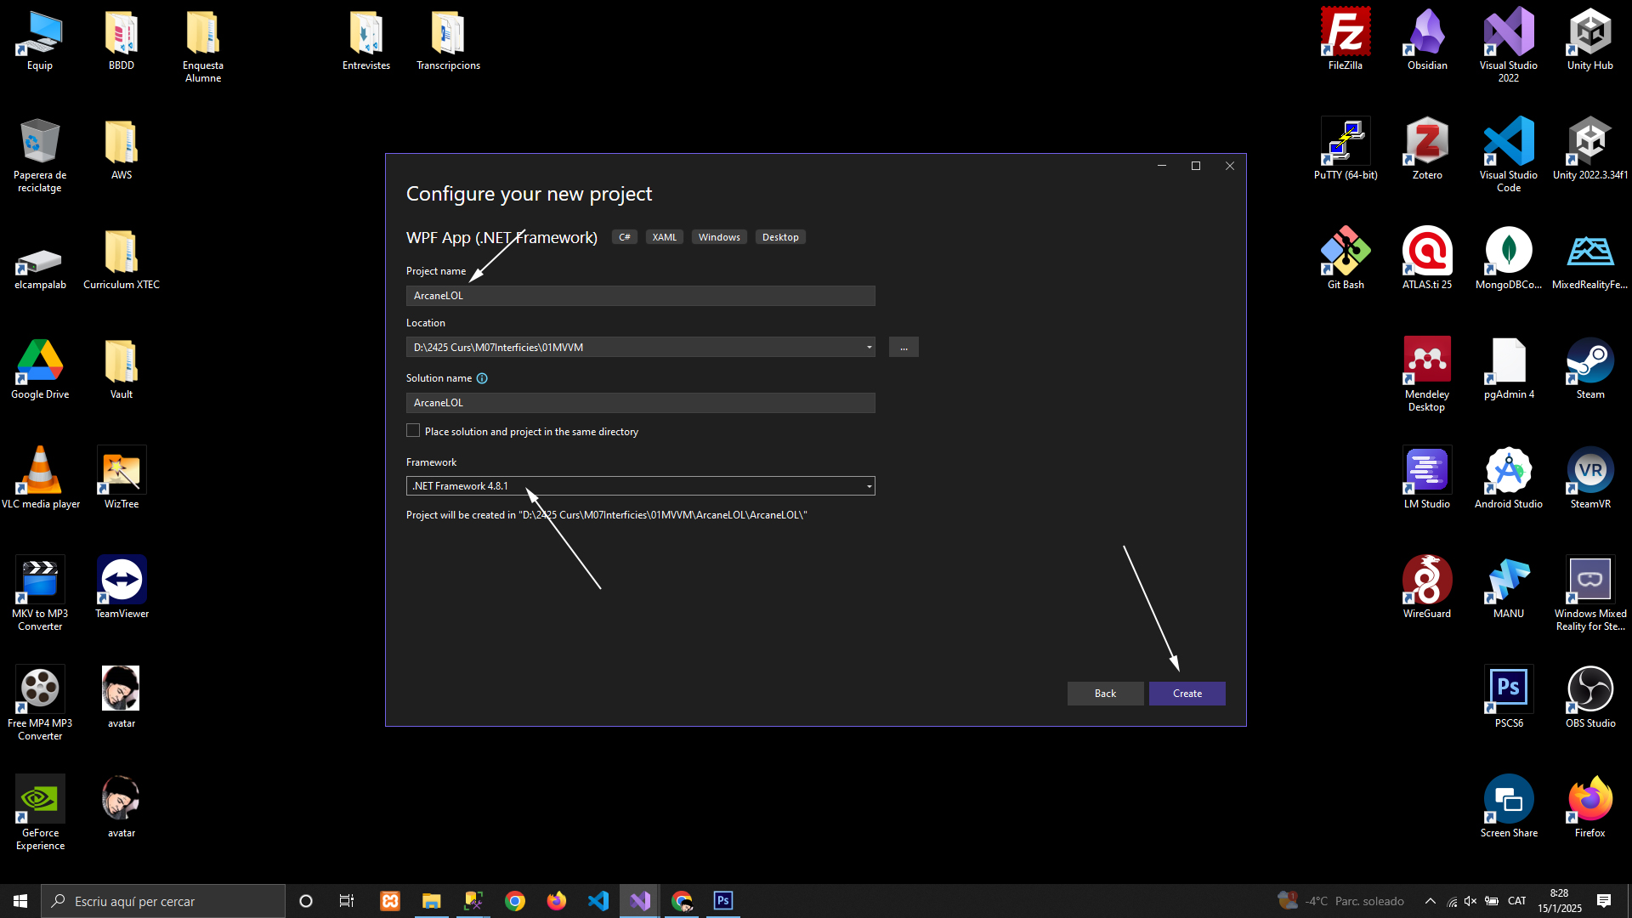Click the Solution name text field
1632x918 pixels.
[640, 403]
